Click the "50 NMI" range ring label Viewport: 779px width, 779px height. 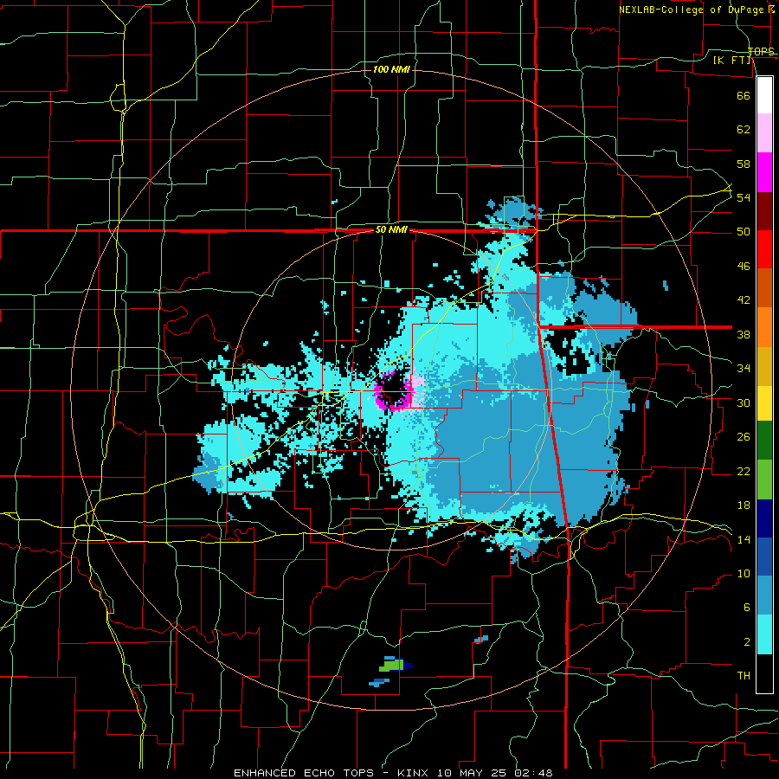[391, 229]
